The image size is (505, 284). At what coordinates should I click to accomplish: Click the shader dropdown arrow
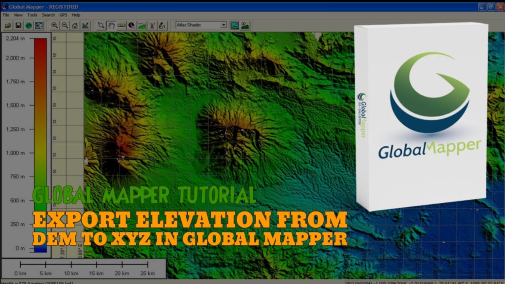click(224, 25)
